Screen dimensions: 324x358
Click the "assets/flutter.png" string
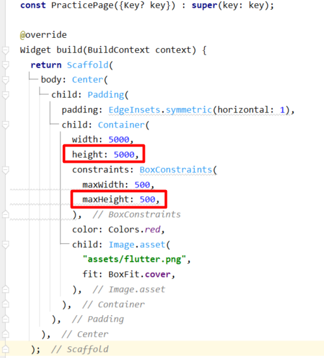pos(134,259)
